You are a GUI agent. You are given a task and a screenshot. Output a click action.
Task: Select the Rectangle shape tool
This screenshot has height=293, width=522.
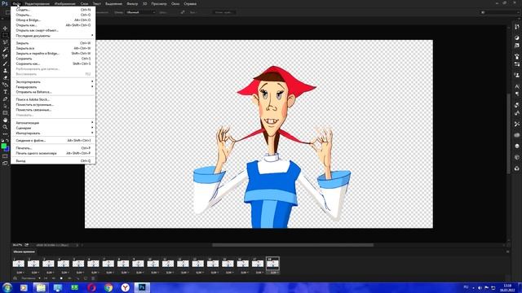tap(5, 113)
